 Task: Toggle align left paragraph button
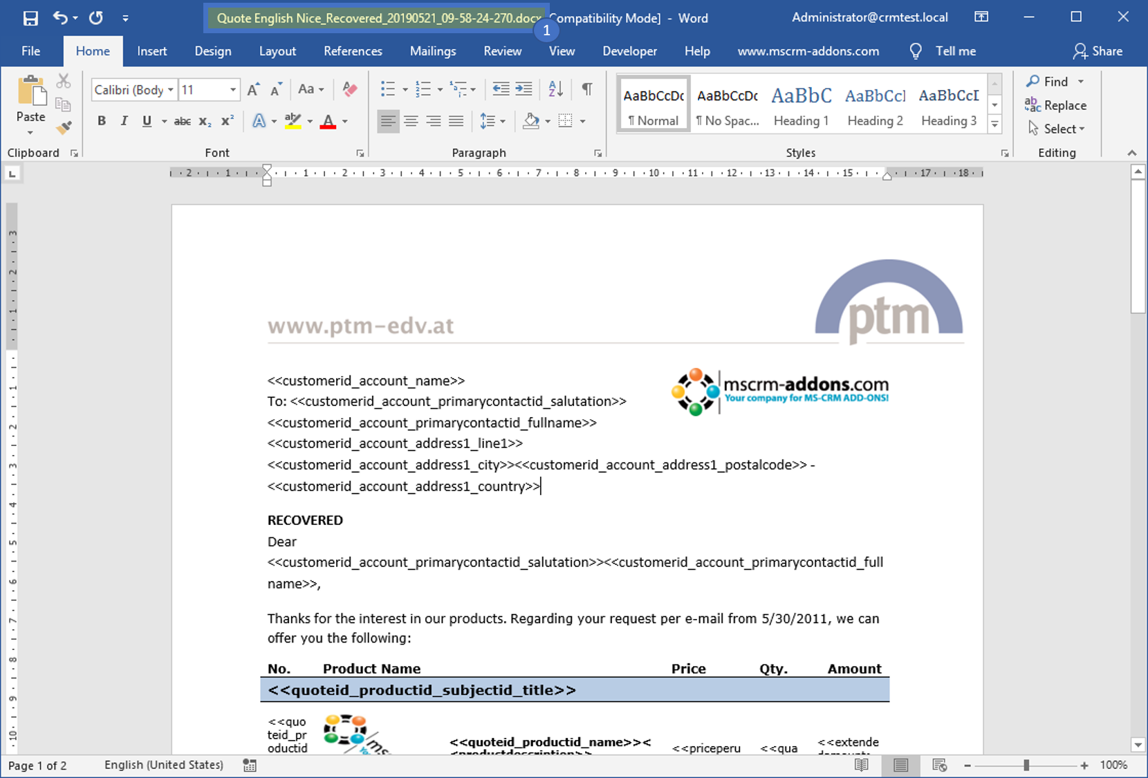coord(389,122)
